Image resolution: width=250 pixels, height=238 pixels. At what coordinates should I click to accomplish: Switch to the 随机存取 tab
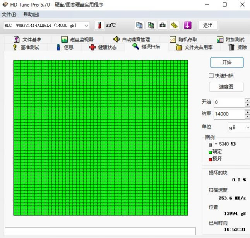[183, 39]
